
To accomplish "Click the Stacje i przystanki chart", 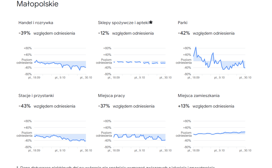I will tap(60, 136).
